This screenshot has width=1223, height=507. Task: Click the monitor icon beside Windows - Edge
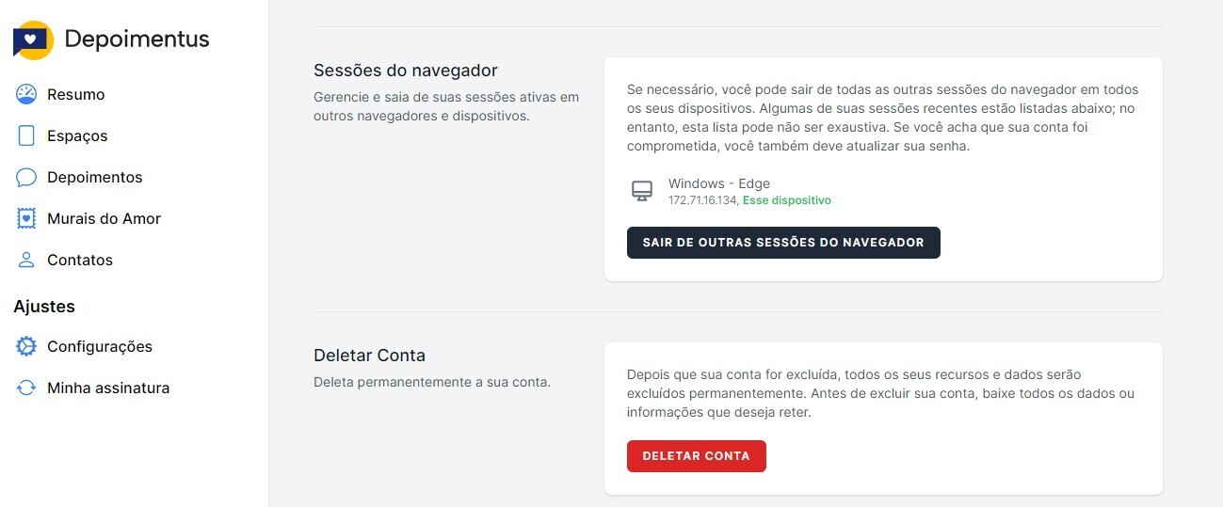[x=641, y=191]
